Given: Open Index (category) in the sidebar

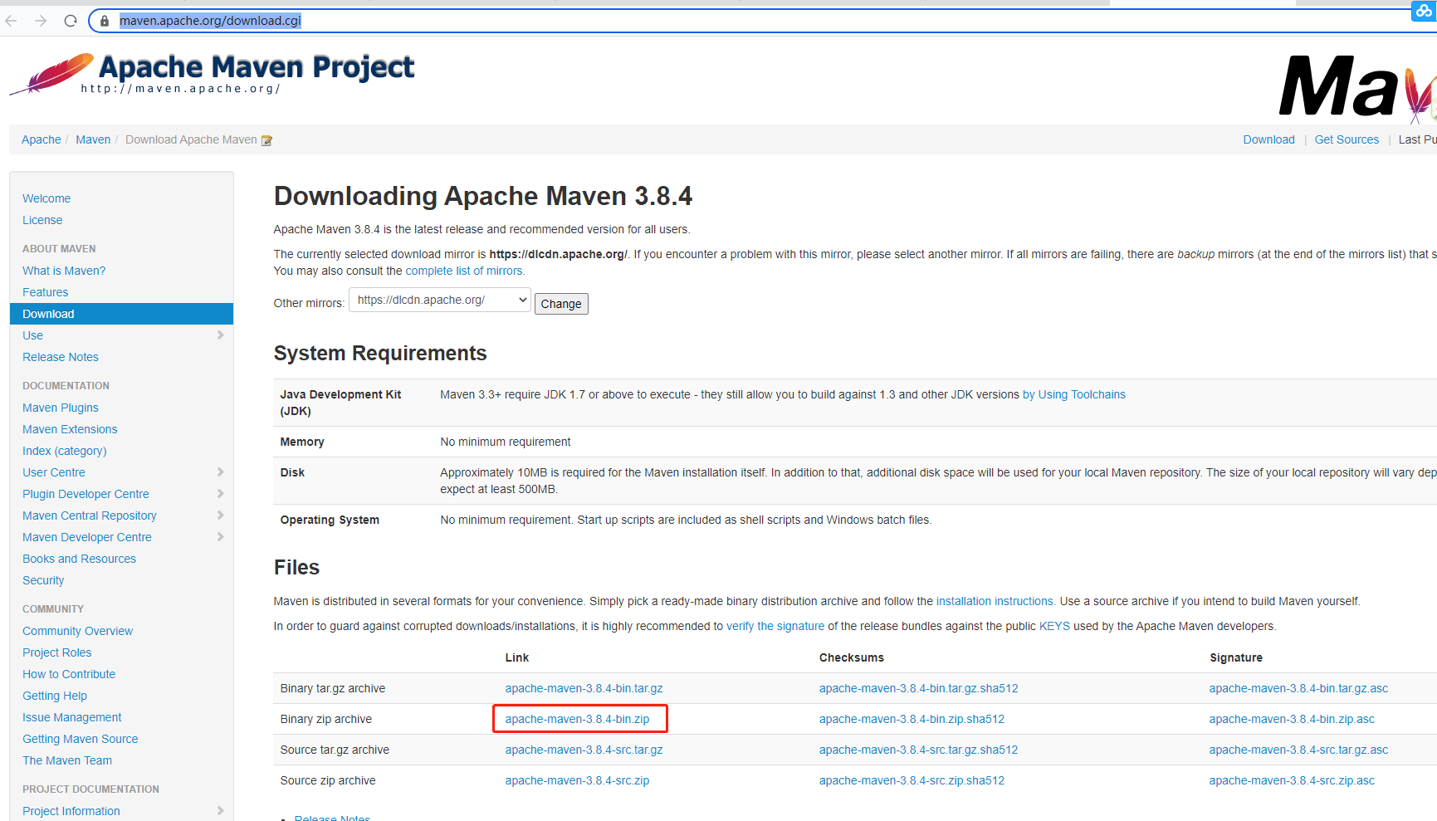Looking at the screenshot, I should point(65,451).
